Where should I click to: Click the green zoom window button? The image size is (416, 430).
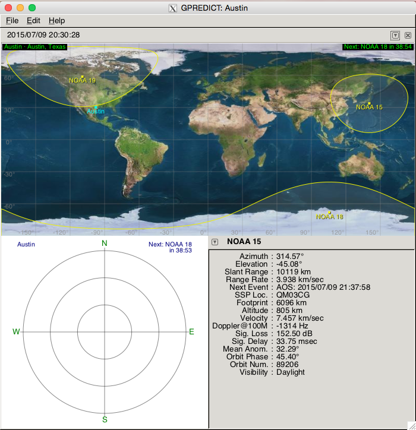(32, 8)
